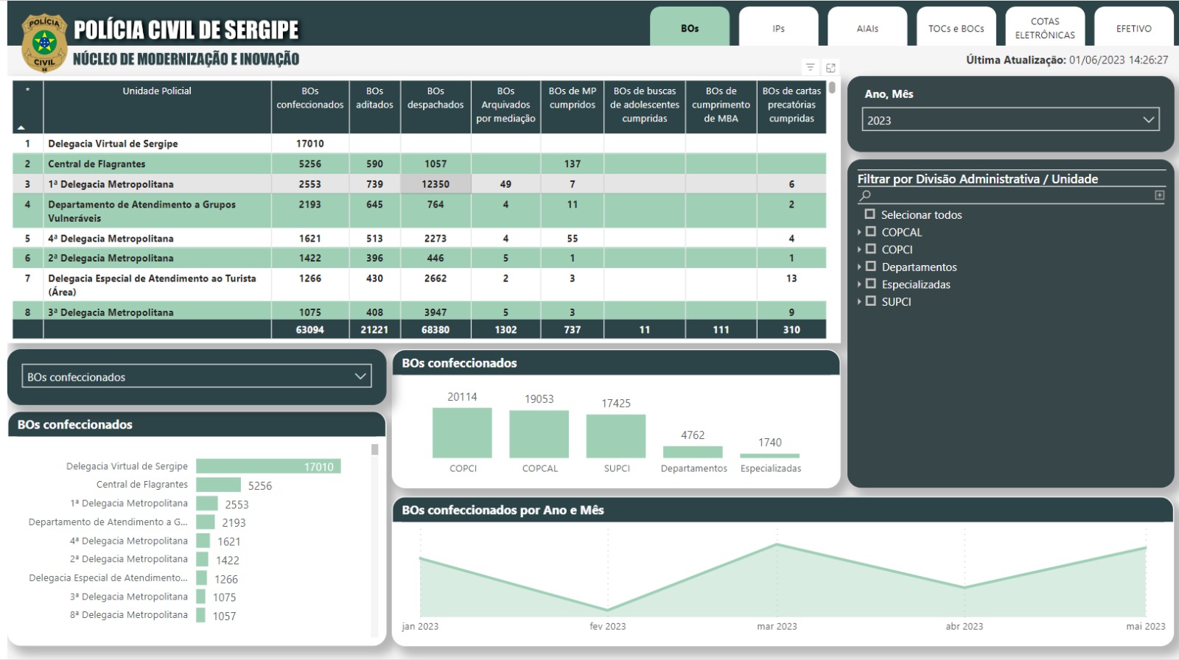
Task: Click the filter icon above the table
Action: [x=810, y=68]
